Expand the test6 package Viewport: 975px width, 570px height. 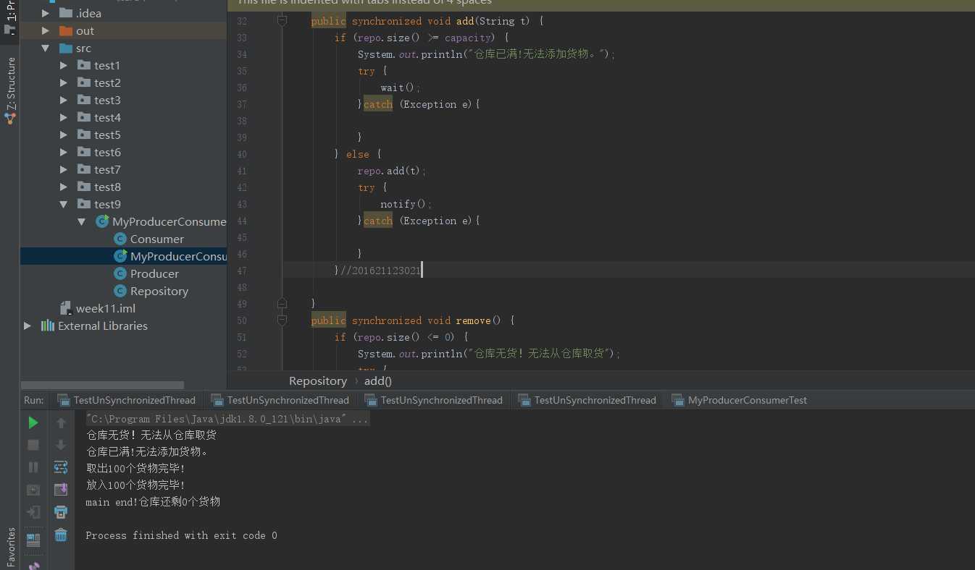pos(64,152)
